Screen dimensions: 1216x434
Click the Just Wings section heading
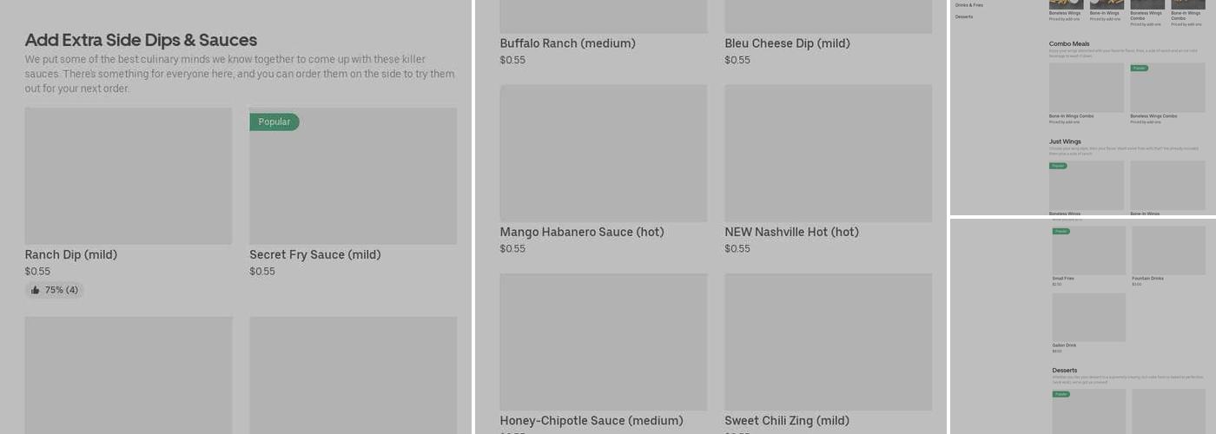(1064, 141)
